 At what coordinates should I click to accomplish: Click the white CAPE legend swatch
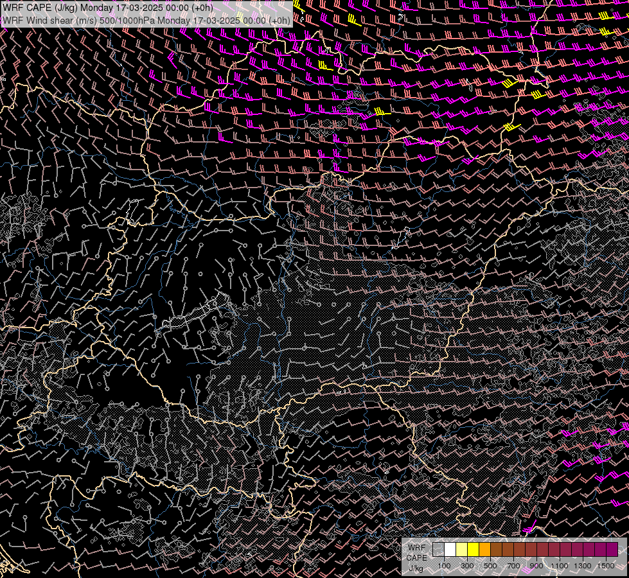(450, 550)
